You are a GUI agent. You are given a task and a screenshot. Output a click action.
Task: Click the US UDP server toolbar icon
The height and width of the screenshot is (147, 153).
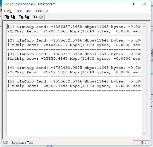pyautogui.click(x=13, y=17)
